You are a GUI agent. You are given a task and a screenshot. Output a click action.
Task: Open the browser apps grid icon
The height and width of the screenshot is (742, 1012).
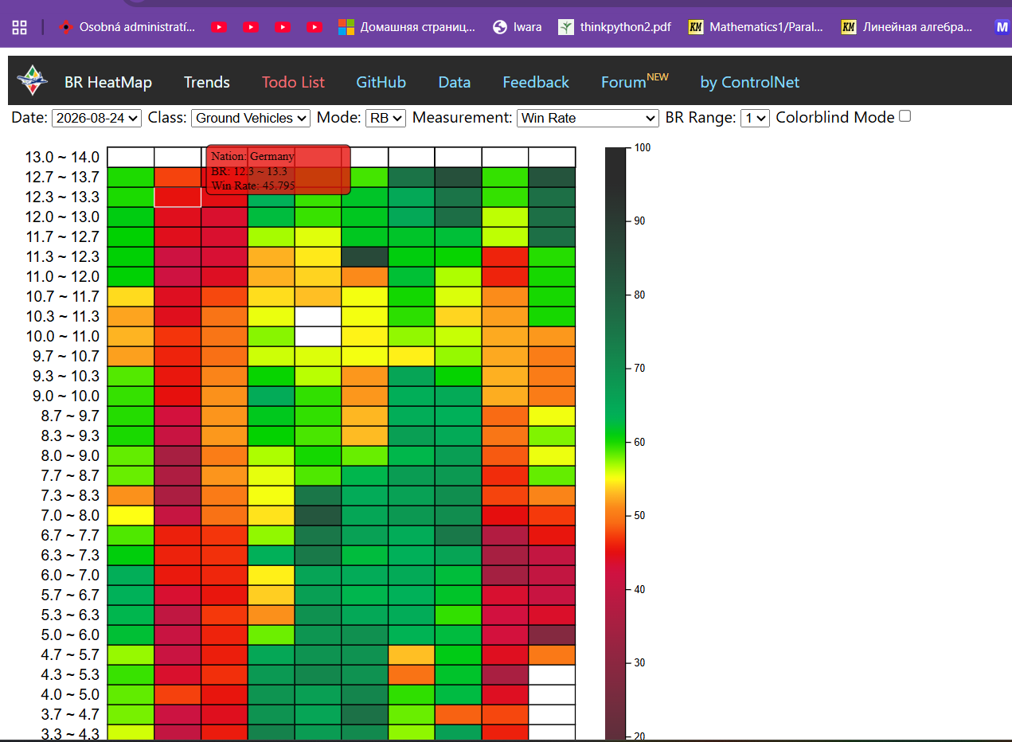pos(19,27)
